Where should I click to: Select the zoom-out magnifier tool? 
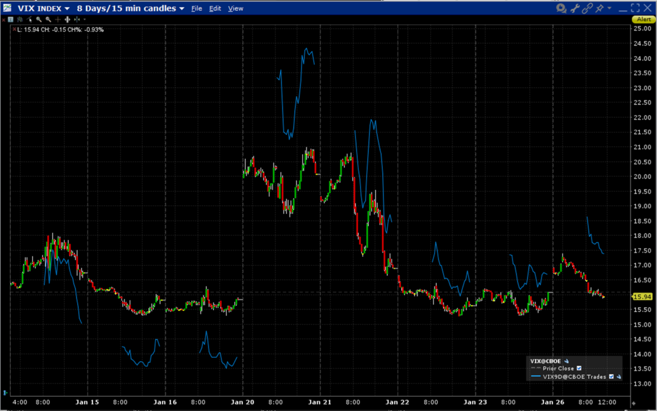(48, 20)
